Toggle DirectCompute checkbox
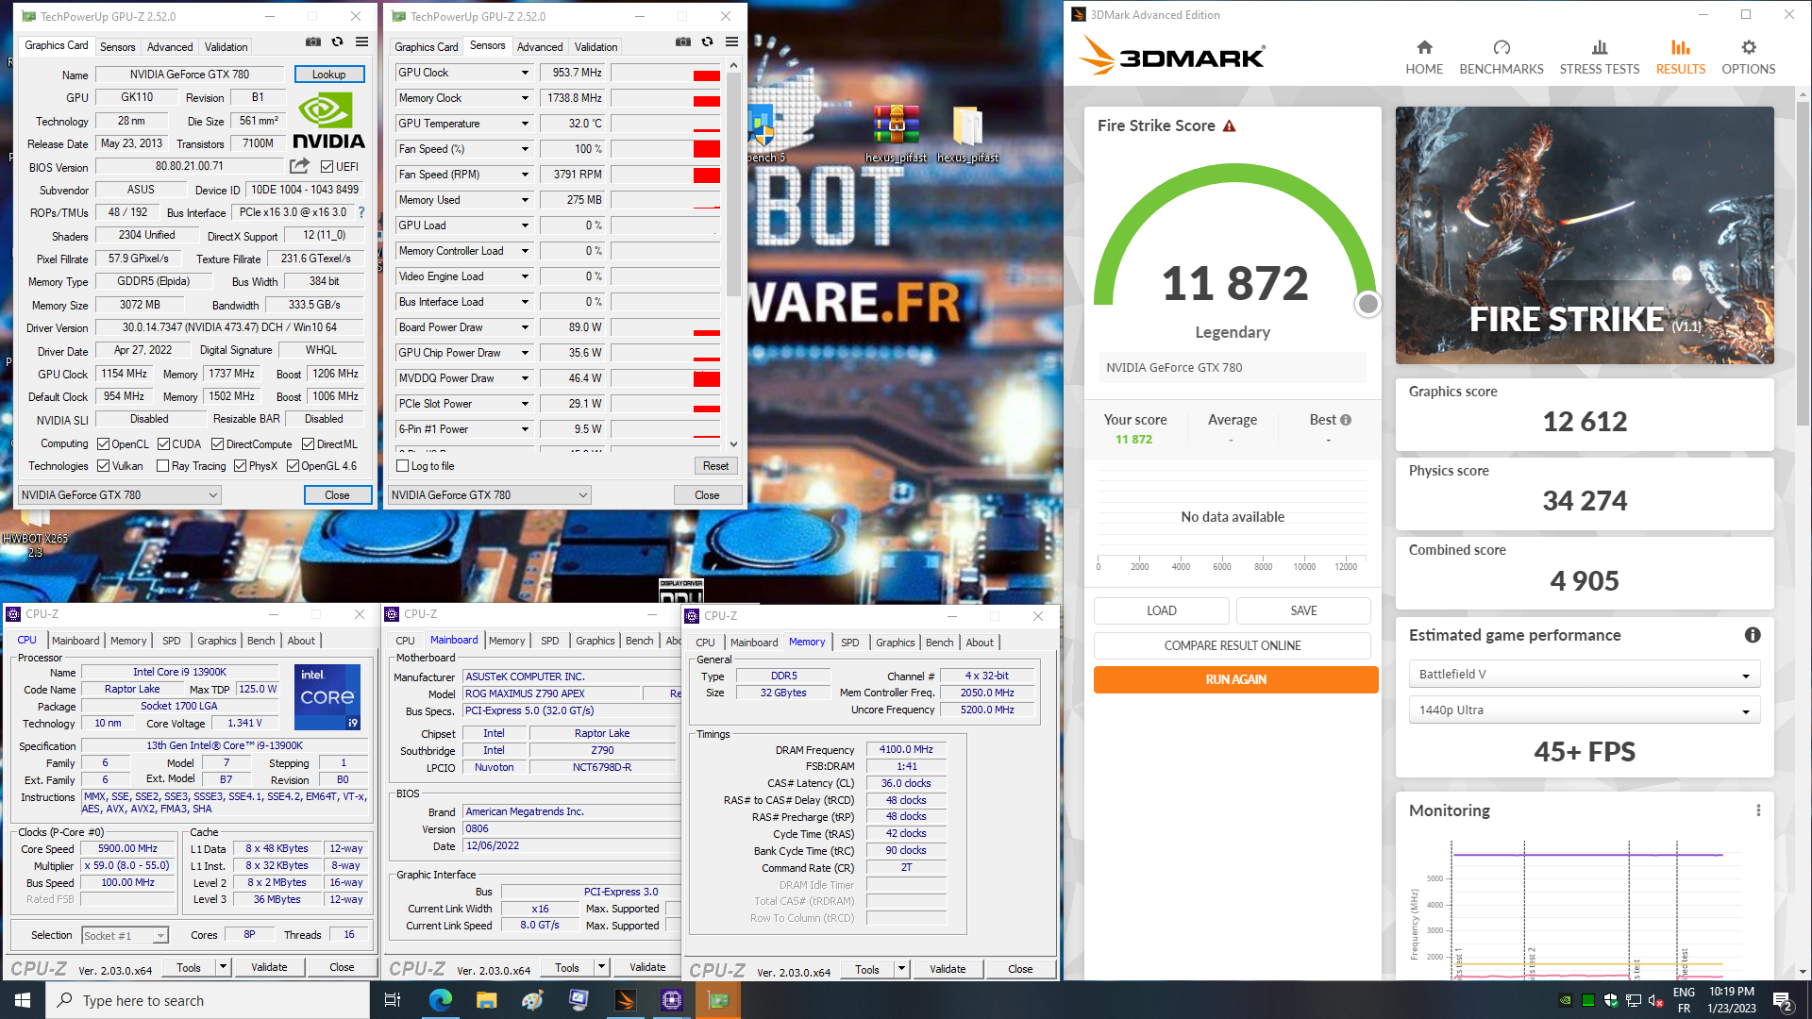This screenshot has width=1812, height=1019. tap(217, 443)
